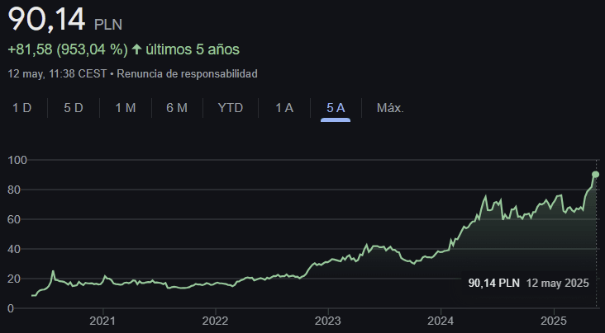Viewport: 605px width, 333px height.
Task: Open the 6 M chart period
Action: tap(177, 108)
